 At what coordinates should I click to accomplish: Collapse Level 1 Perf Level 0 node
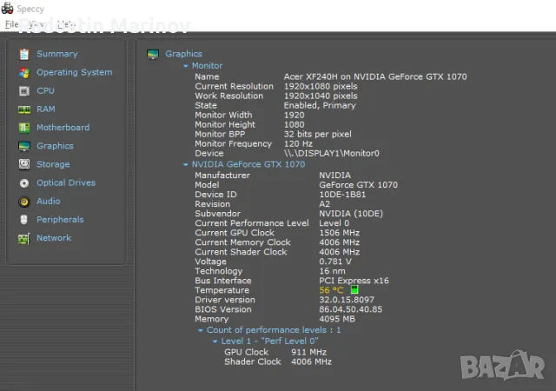coord(215,341)
